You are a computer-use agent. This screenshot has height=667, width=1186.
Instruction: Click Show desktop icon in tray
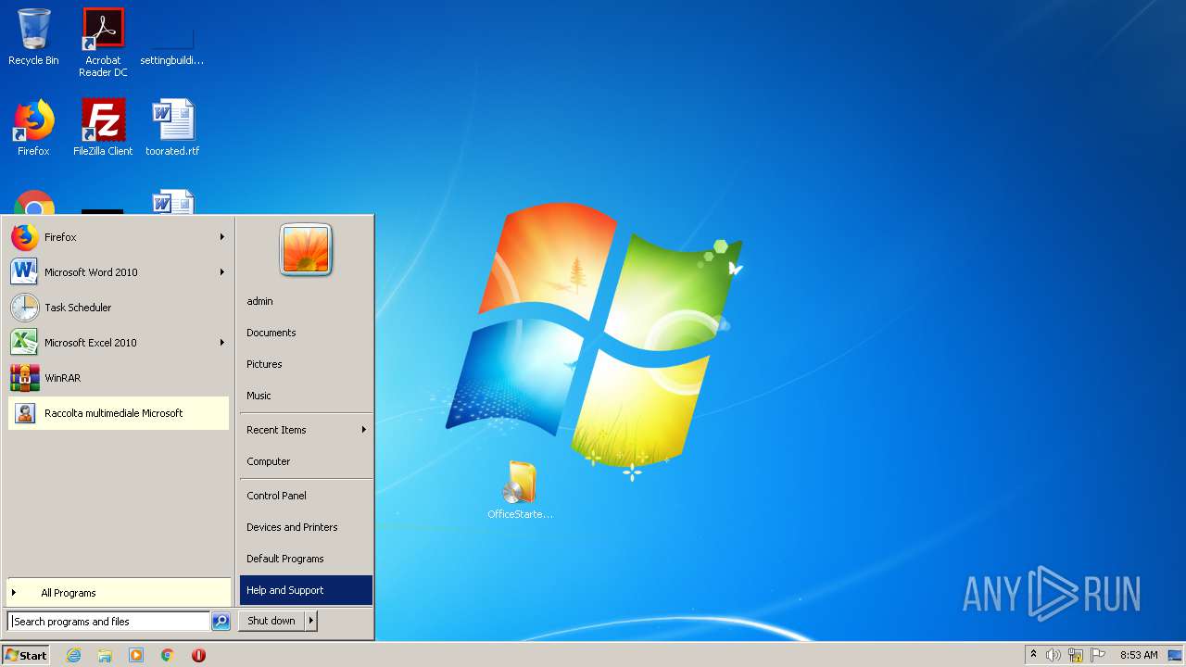click(x=1175, y=655)
